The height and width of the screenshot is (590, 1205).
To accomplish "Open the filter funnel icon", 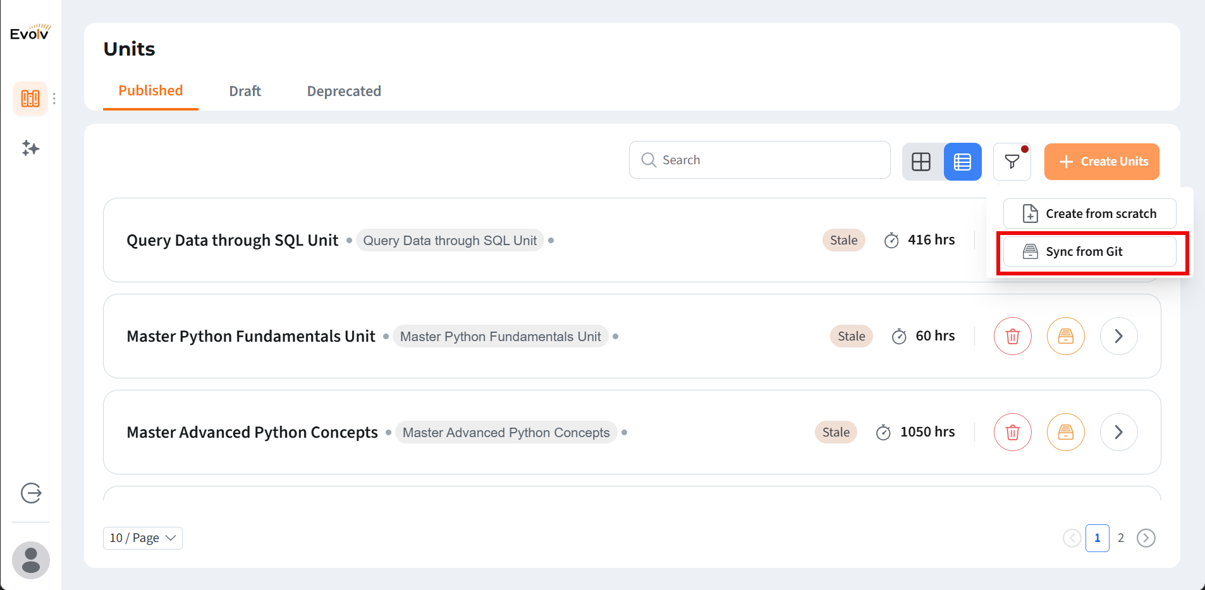I will [x=1012, y=162].
